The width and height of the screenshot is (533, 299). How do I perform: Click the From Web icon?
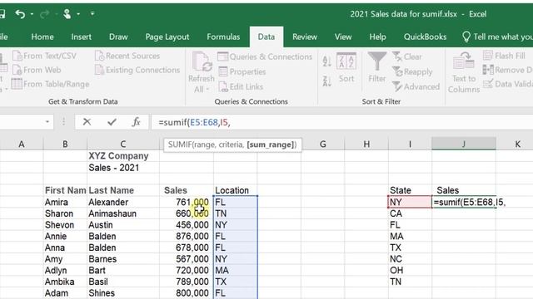17,70
